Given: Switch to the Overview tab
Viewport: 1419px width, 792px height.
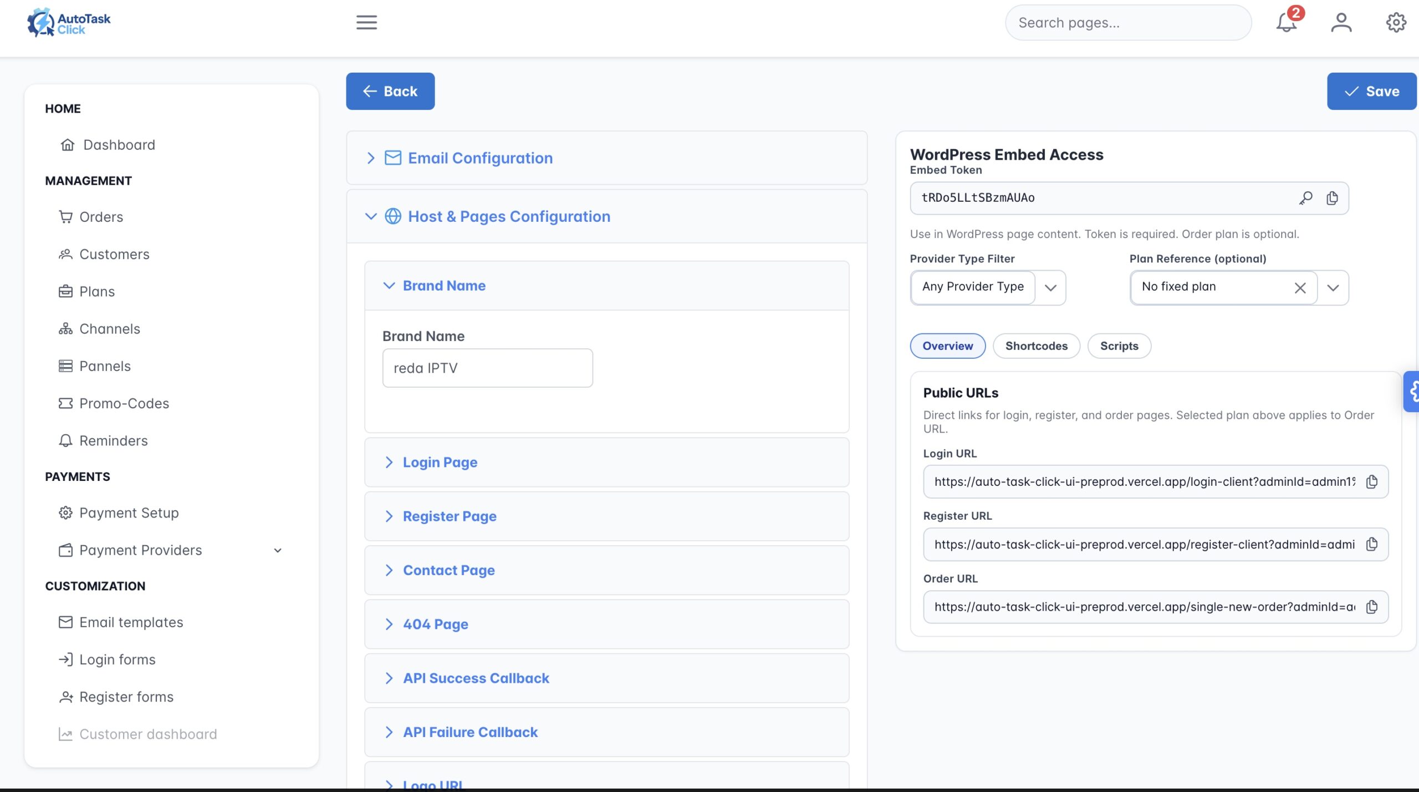Looking at the screenshot, I should [x=947, y=346].
